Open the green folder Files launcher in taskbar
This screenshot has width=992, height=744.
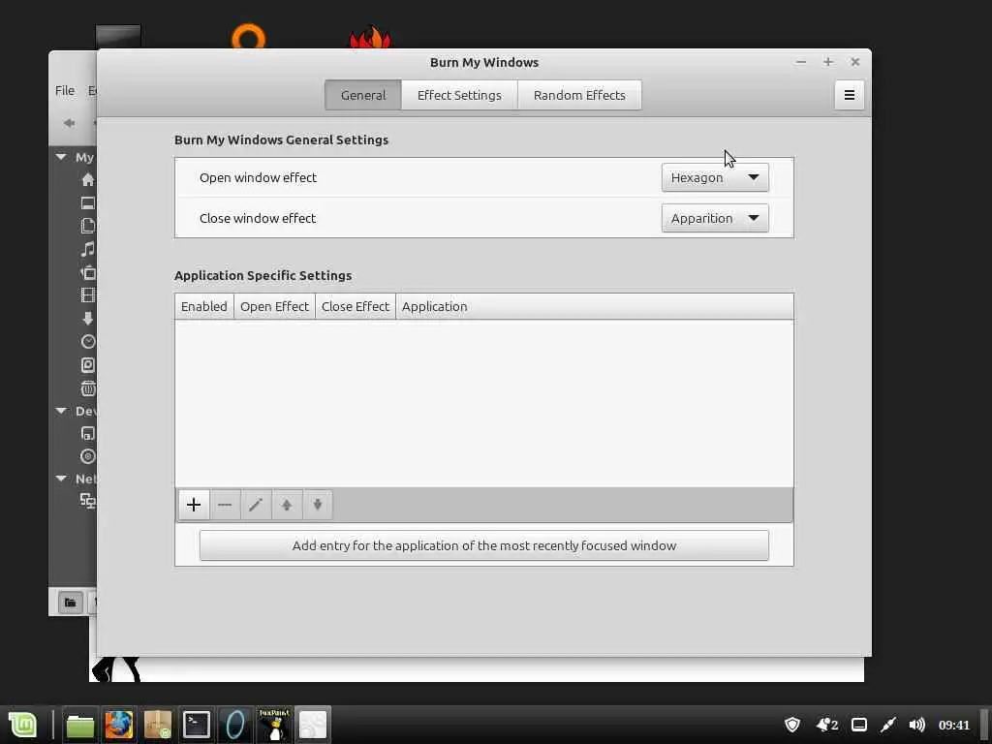pyautogui.click(x=80, y=725)
